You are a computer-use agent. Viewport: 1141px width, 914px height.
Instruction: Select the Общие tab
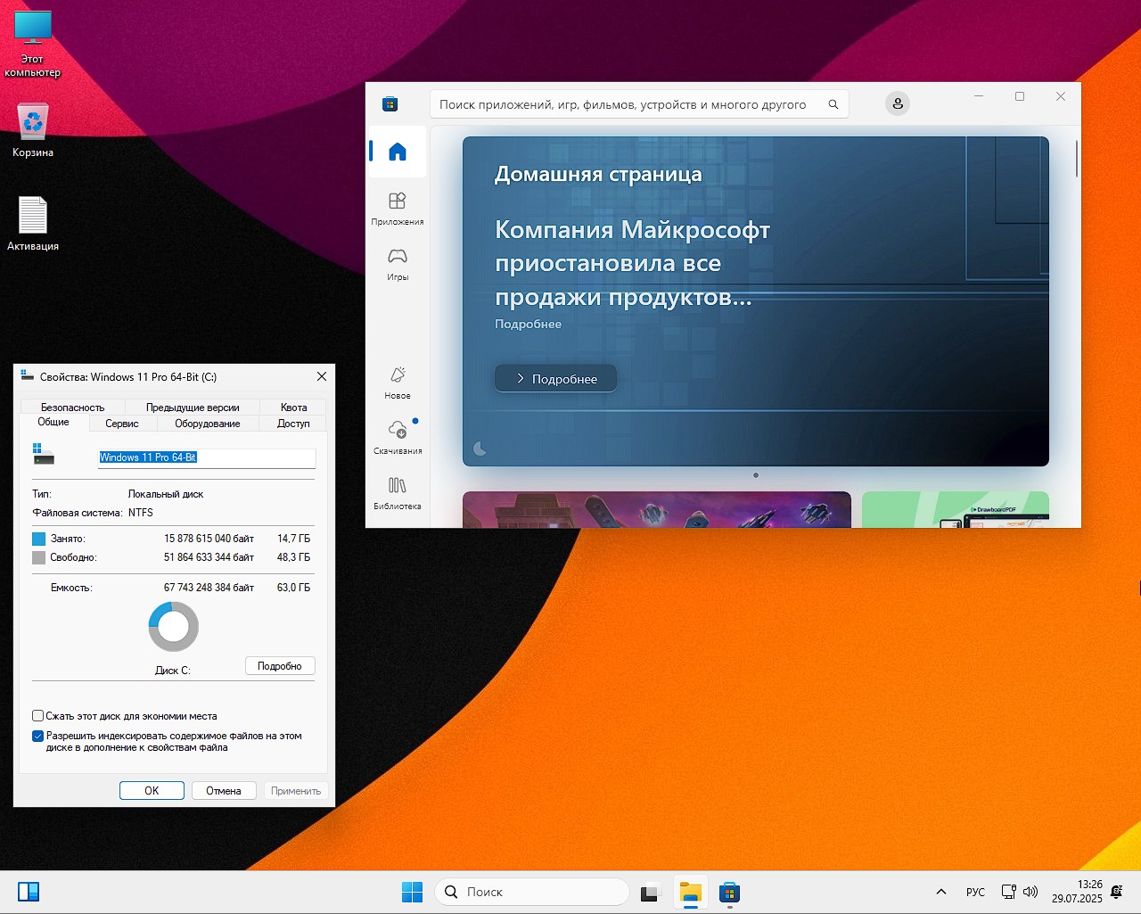53,422
